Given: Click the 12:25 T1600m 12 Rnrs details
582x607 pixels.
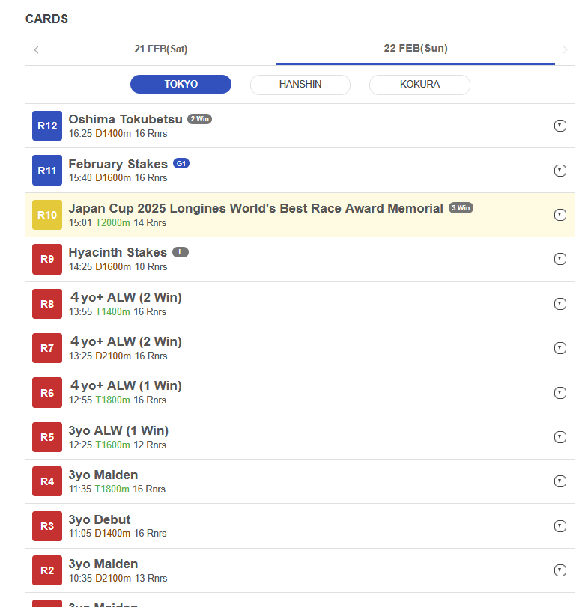Looking at the screenshot, I should [x=118, y=445].
